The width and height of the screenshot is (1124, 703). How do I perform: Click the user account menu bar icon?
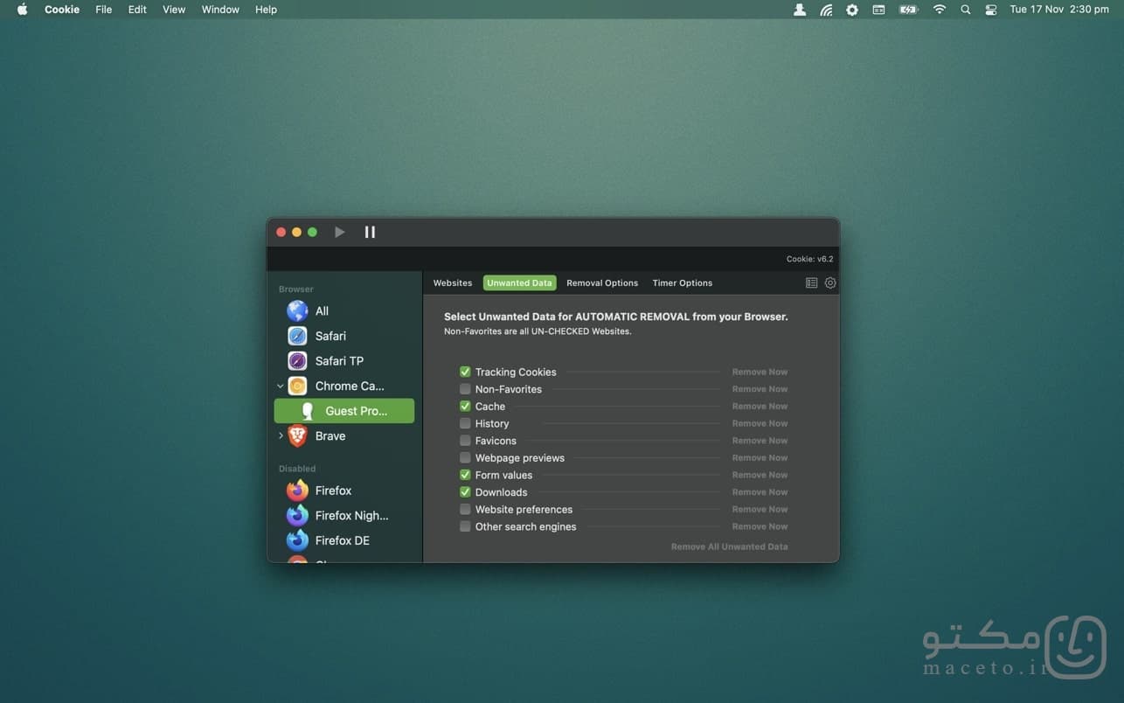click(800, 10)
